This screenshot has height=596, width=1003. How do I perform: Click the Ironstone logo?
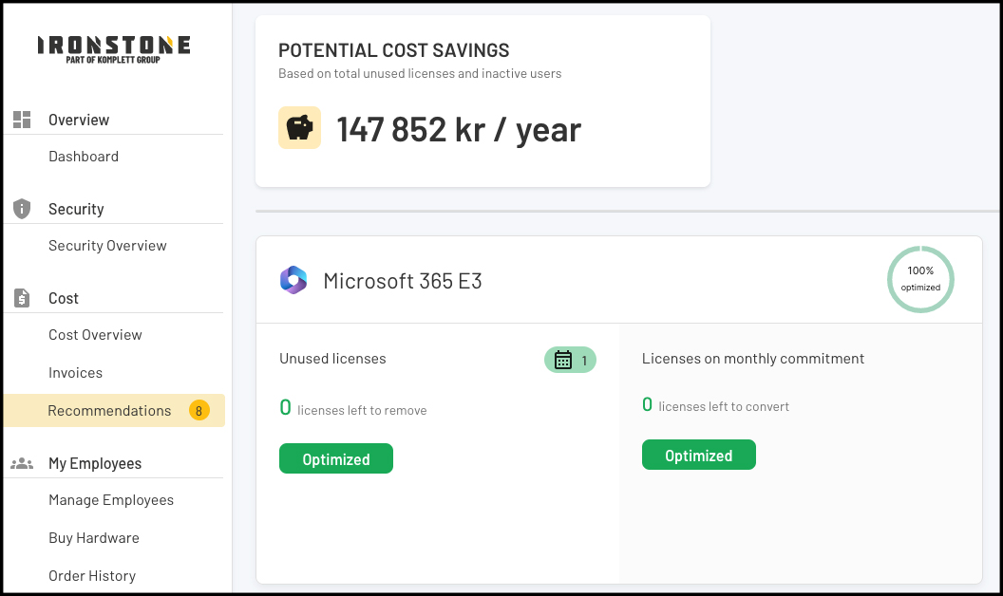pos(114,50)
